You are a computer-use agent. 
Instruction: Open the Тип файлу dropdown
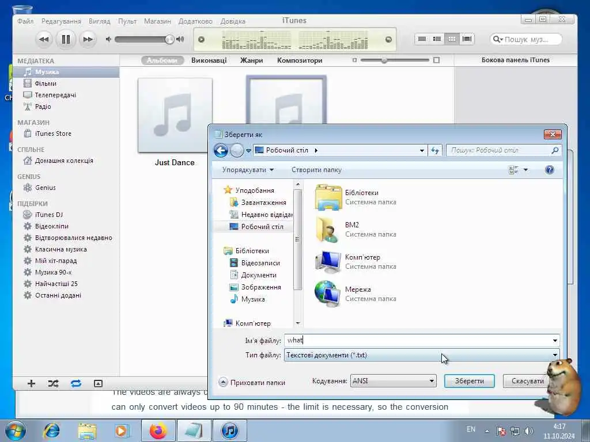pyautogui.click(x=422, y=355)
